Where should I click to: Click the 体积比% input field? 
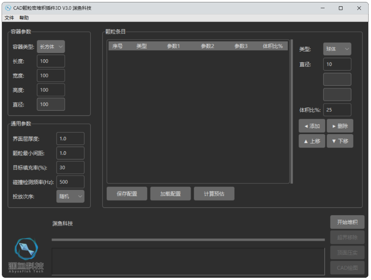click(337, 110)
